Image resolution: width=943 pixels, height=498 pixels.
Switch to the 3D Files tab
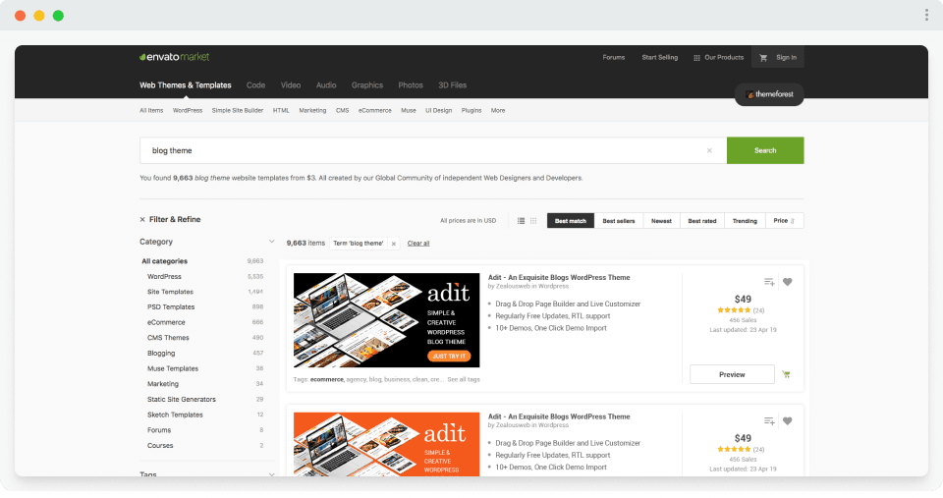coord(452,85)
